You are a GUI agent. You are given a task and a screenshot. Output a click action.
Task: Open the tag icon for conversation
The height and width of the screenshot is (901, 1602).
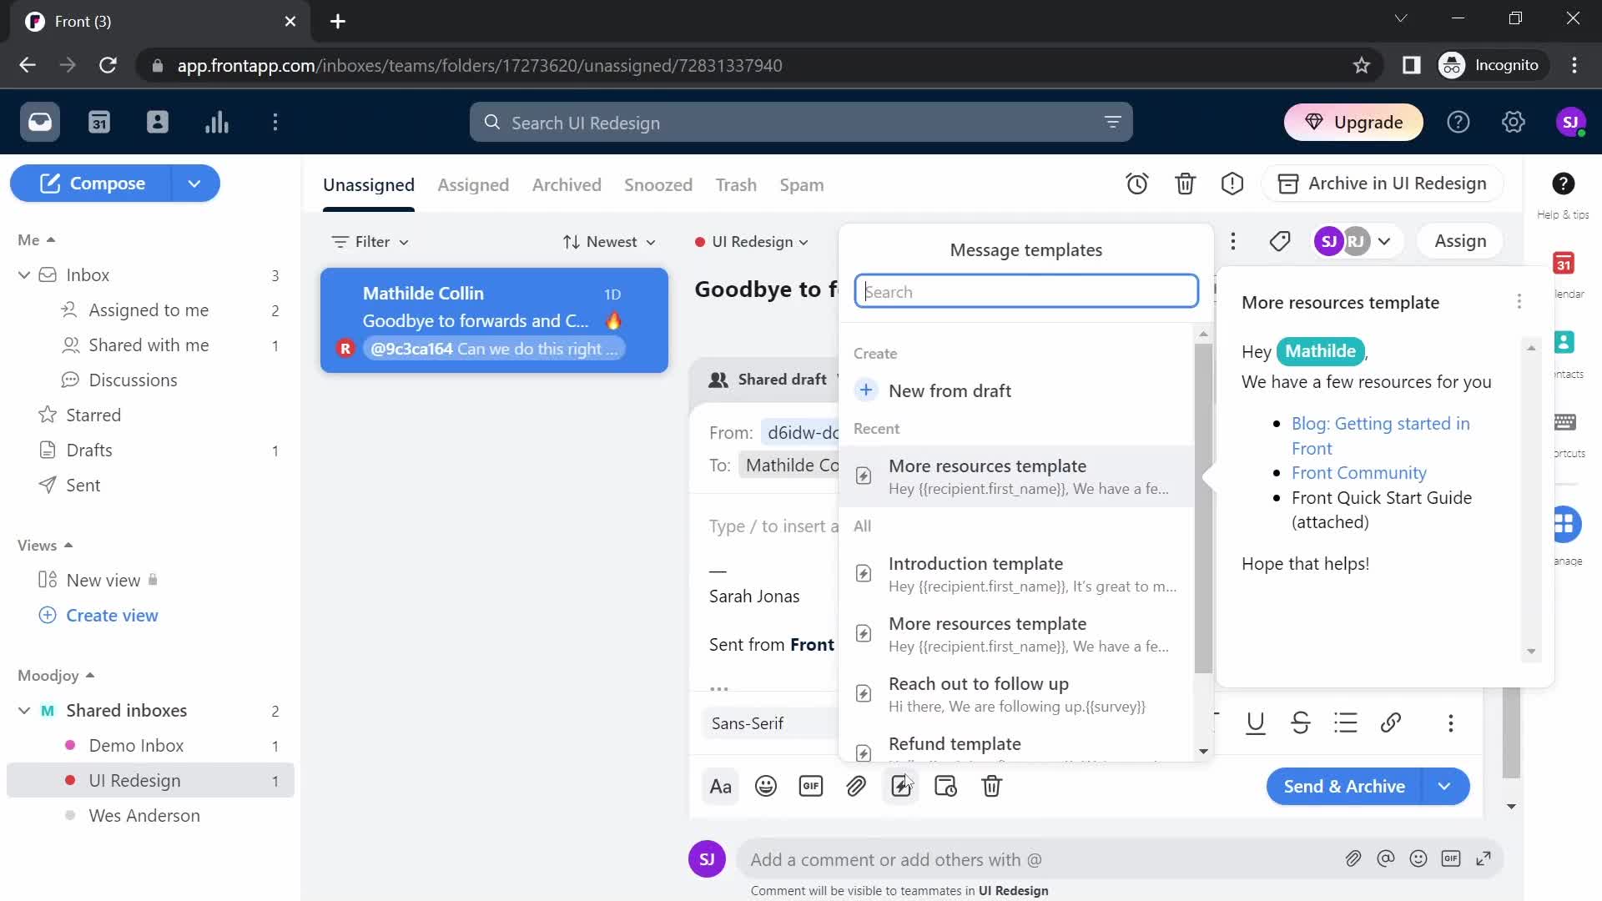(1280, 242)
